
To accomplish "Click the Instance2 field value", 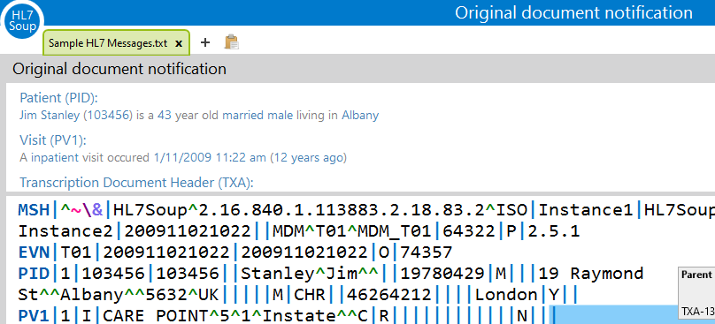I will [x=65, y=231].
